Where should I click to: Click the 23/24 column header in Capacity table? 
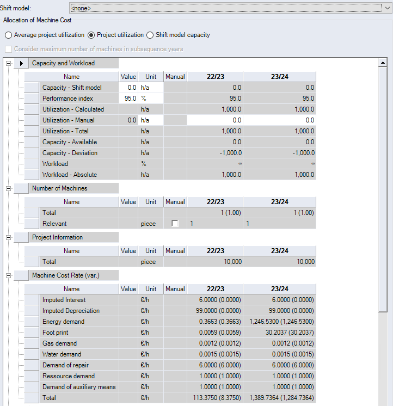[x=279, y=77]
